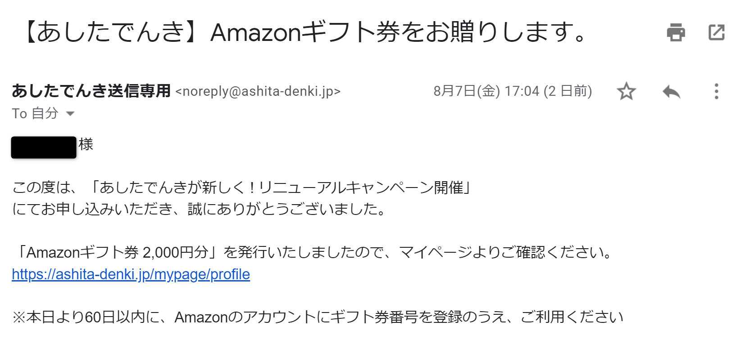Click the 8月7日(金) 17:04 timestamp
This screenshot has width=740, height=344.
(x=486, y=91)
